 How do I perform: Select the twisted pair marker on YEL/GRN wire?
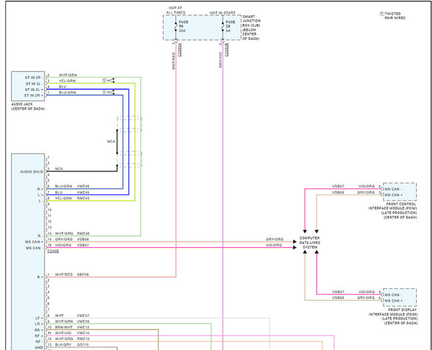(x=104, y=80)
